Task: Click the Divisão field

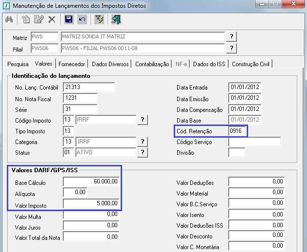Action: point(236,153)
